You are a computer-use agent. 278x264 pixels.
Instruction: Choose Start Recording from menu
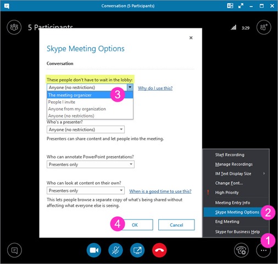[236, 155]
